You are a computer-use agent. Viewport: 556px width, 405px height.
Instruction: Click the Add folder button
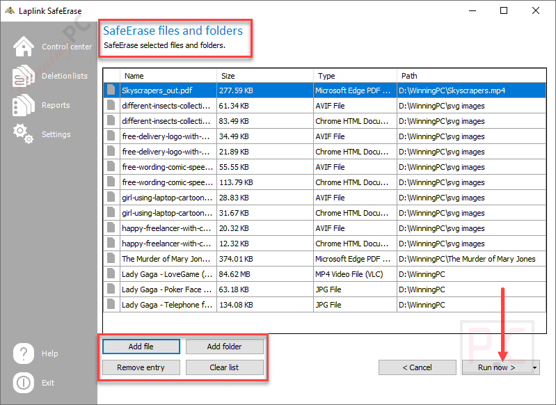(225, 347)
